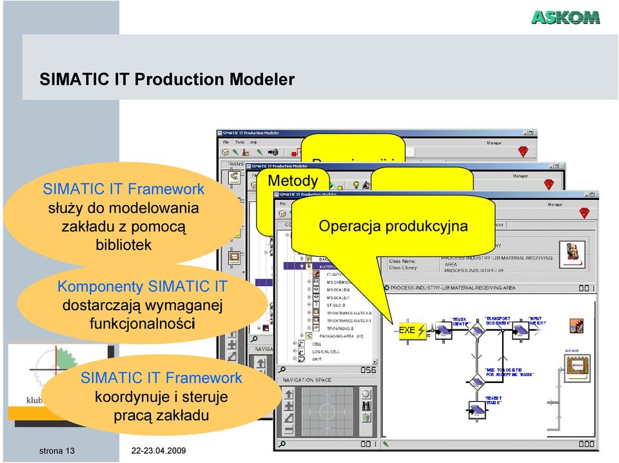Expand the PACKAGING-AREA tree node

(x=302, y=335)
